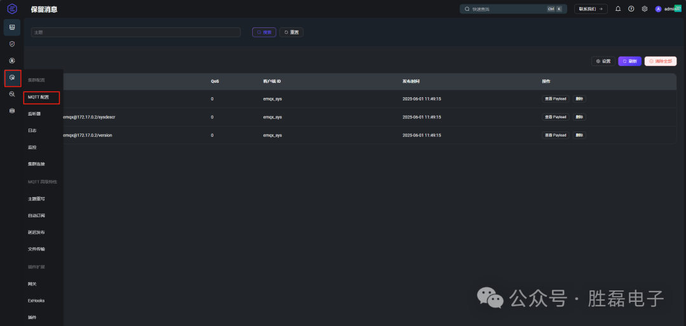This screenshot has width=686, height=326.
Task: Click the publish time in the version row
Action: [x=422, y=135]
